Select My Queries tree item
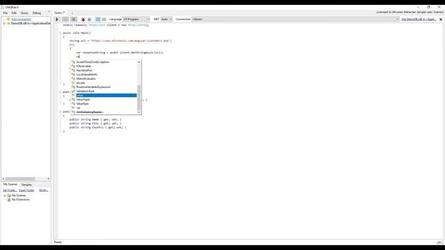Image resolution: width=445 pixels, height=250 pixels. pos(19,196)
